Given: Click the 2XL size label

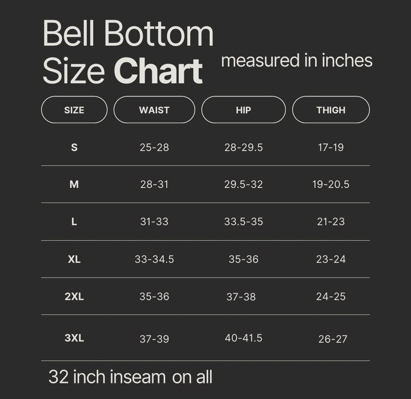Looking at the screenshot, I should coord(74,297).
